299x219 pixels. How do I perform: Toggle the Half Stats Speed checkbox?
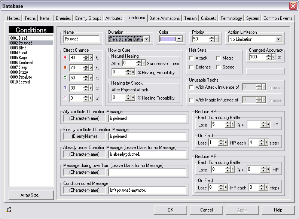click(219, 67)
